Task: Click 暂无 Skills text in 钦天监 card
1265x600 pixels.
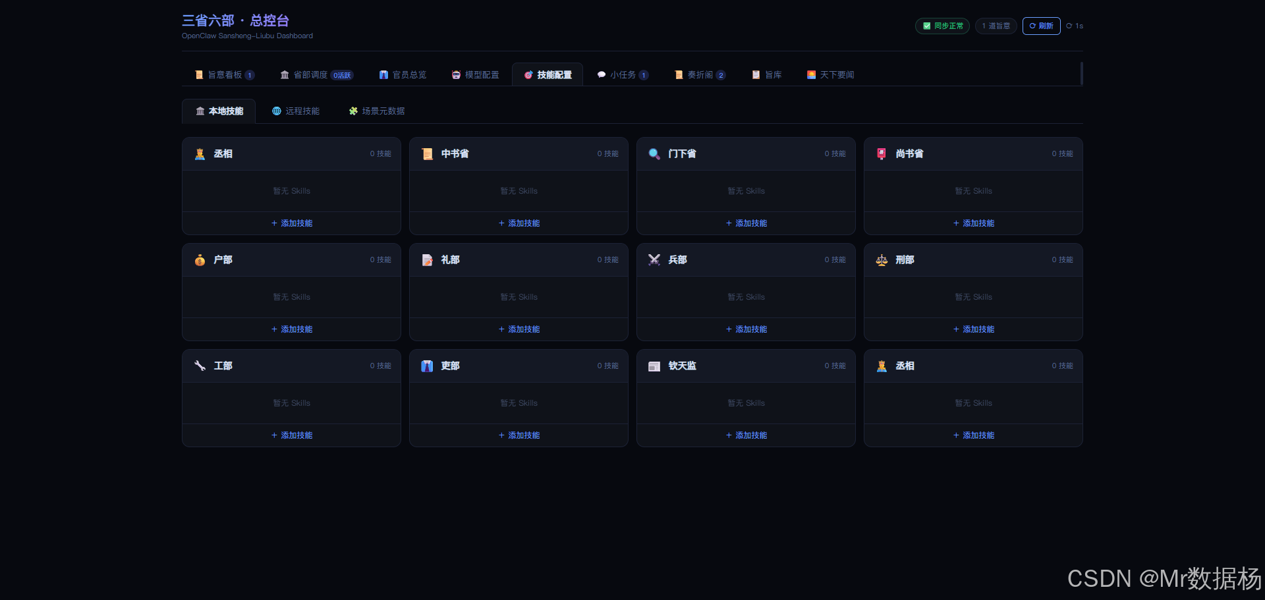Action: coord(746,403)
